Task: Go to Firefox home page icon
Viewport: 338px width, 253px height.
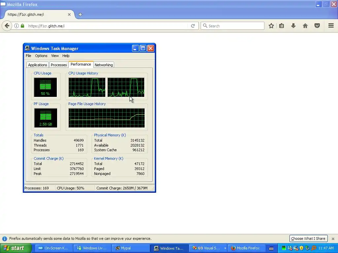Action: (305, 26)
